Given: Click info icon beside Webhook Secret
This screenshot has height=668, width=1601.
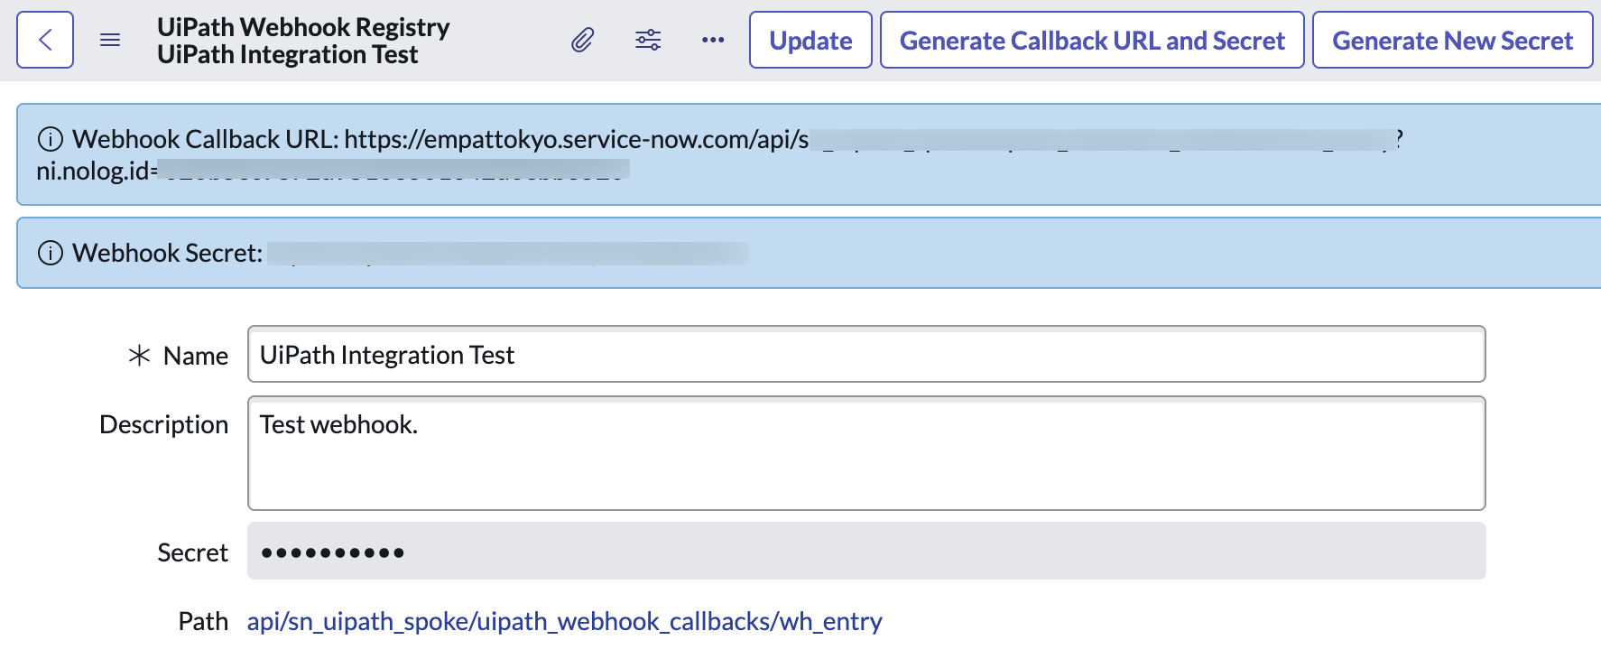Looking at the screenshot, I should [51, 253].
